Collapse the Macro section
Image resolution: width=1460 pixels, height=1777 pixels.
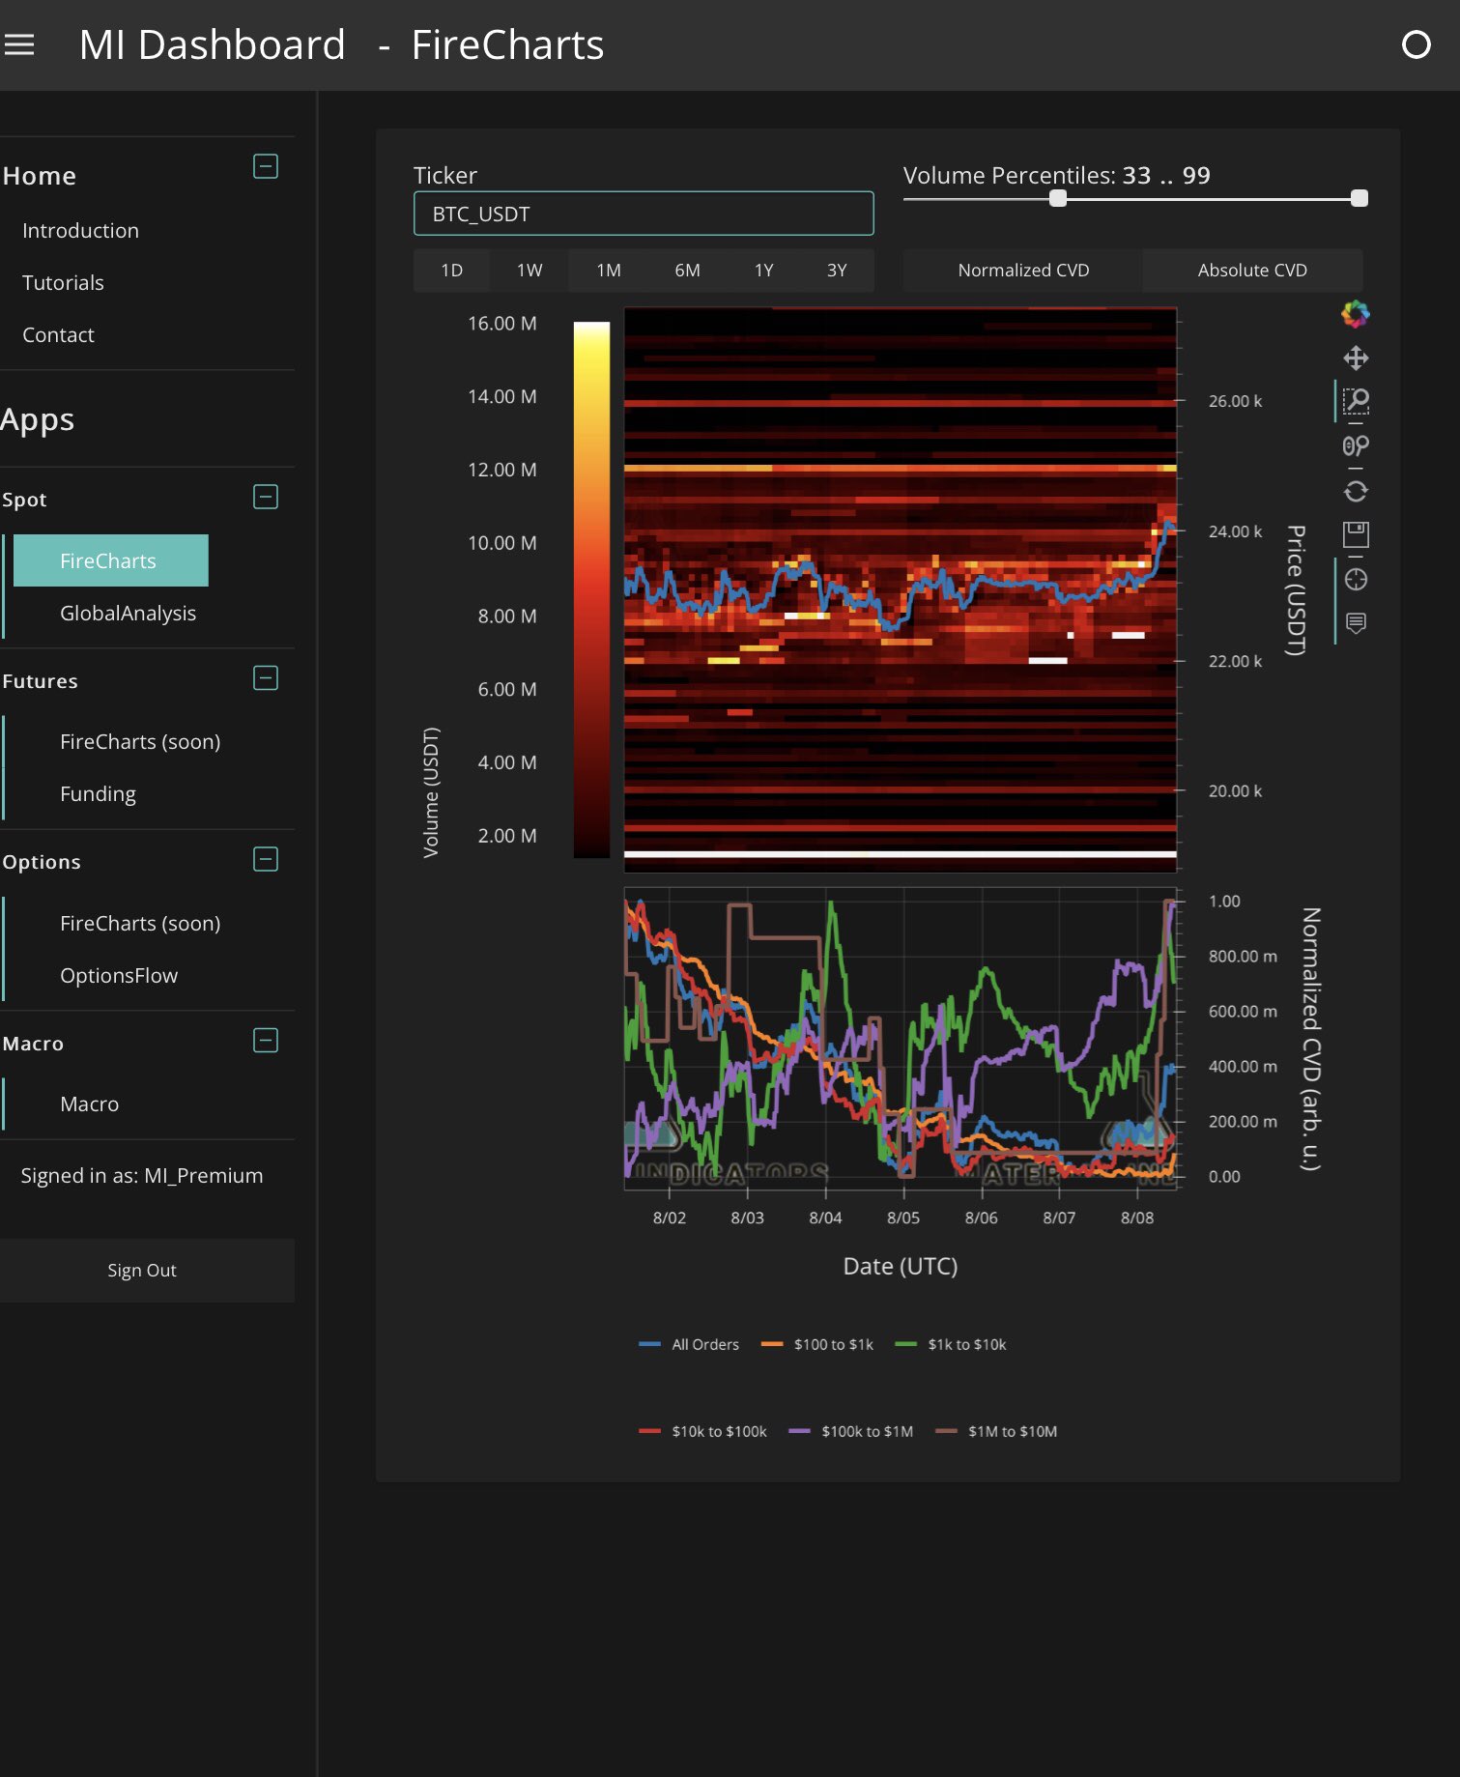click(x=266, y=1041)
